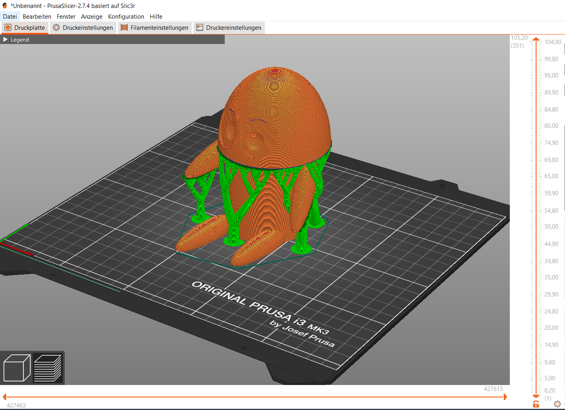This screenshot has height=410, width=565.
Task: Click the PrusaSlicer logo icon in titlebar
Action: coord(4,6)
